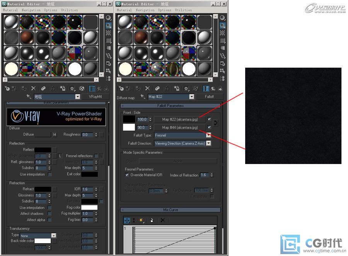
Task: Click Go to Parent icon in right editor
Action: pos(212,89)
